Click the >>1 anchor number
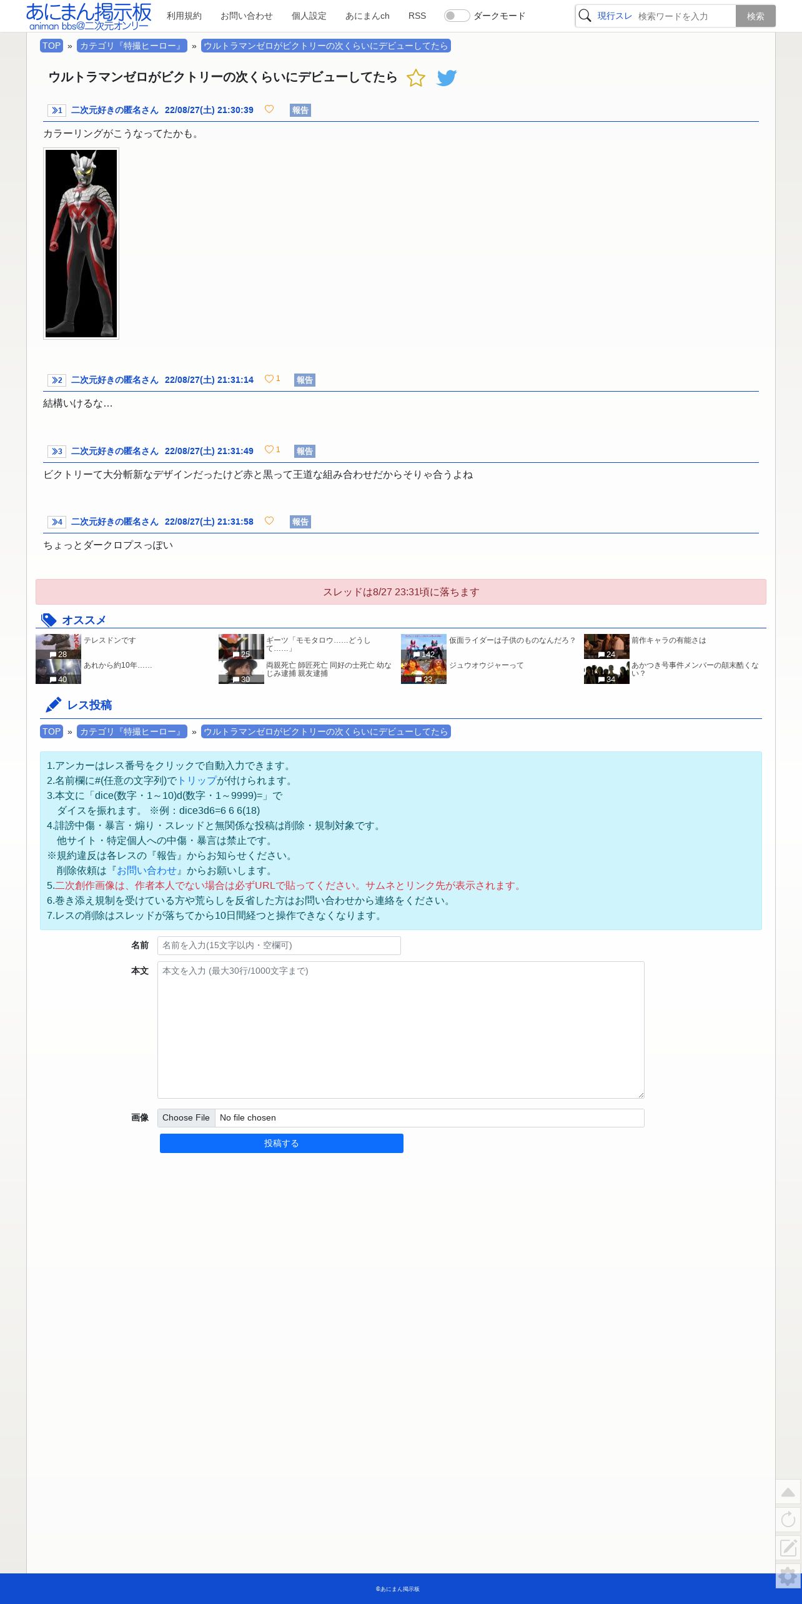Screen dimensions: 802x1604 tap(57, 111)
